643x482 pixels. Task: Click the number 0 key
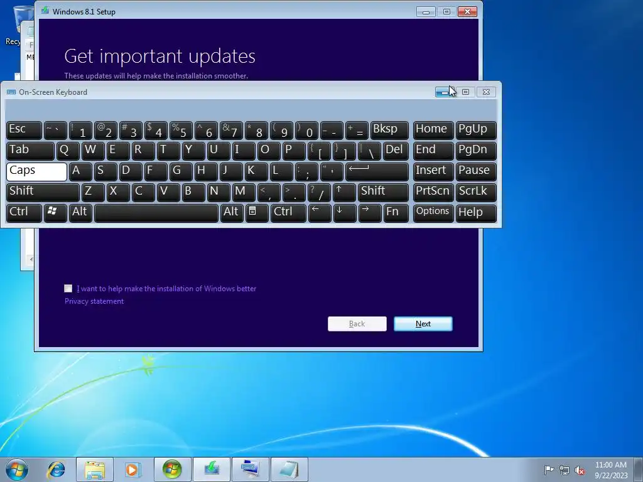coord(306,130)
